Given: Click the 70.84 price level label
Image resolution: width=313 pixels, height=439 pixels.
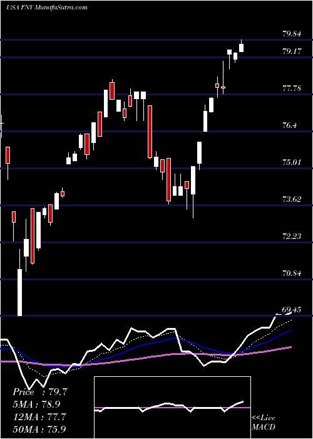Looking at the screenshot, I should [x=292, y=273].
